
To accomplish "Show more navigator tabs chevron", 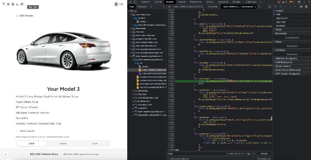I will click(151, 7).
